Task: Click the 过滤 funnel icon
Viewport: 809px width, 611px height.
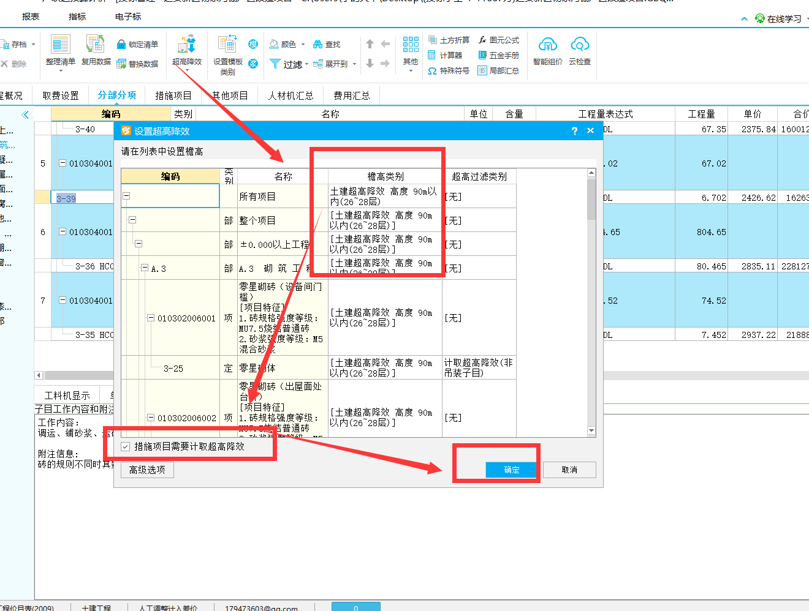Action: click(275, 64)
